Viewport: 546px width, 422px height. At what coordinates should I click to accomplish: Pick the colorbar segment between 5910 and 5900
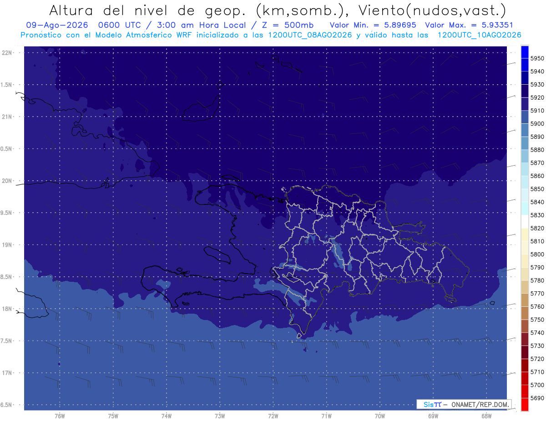[525, 117]
